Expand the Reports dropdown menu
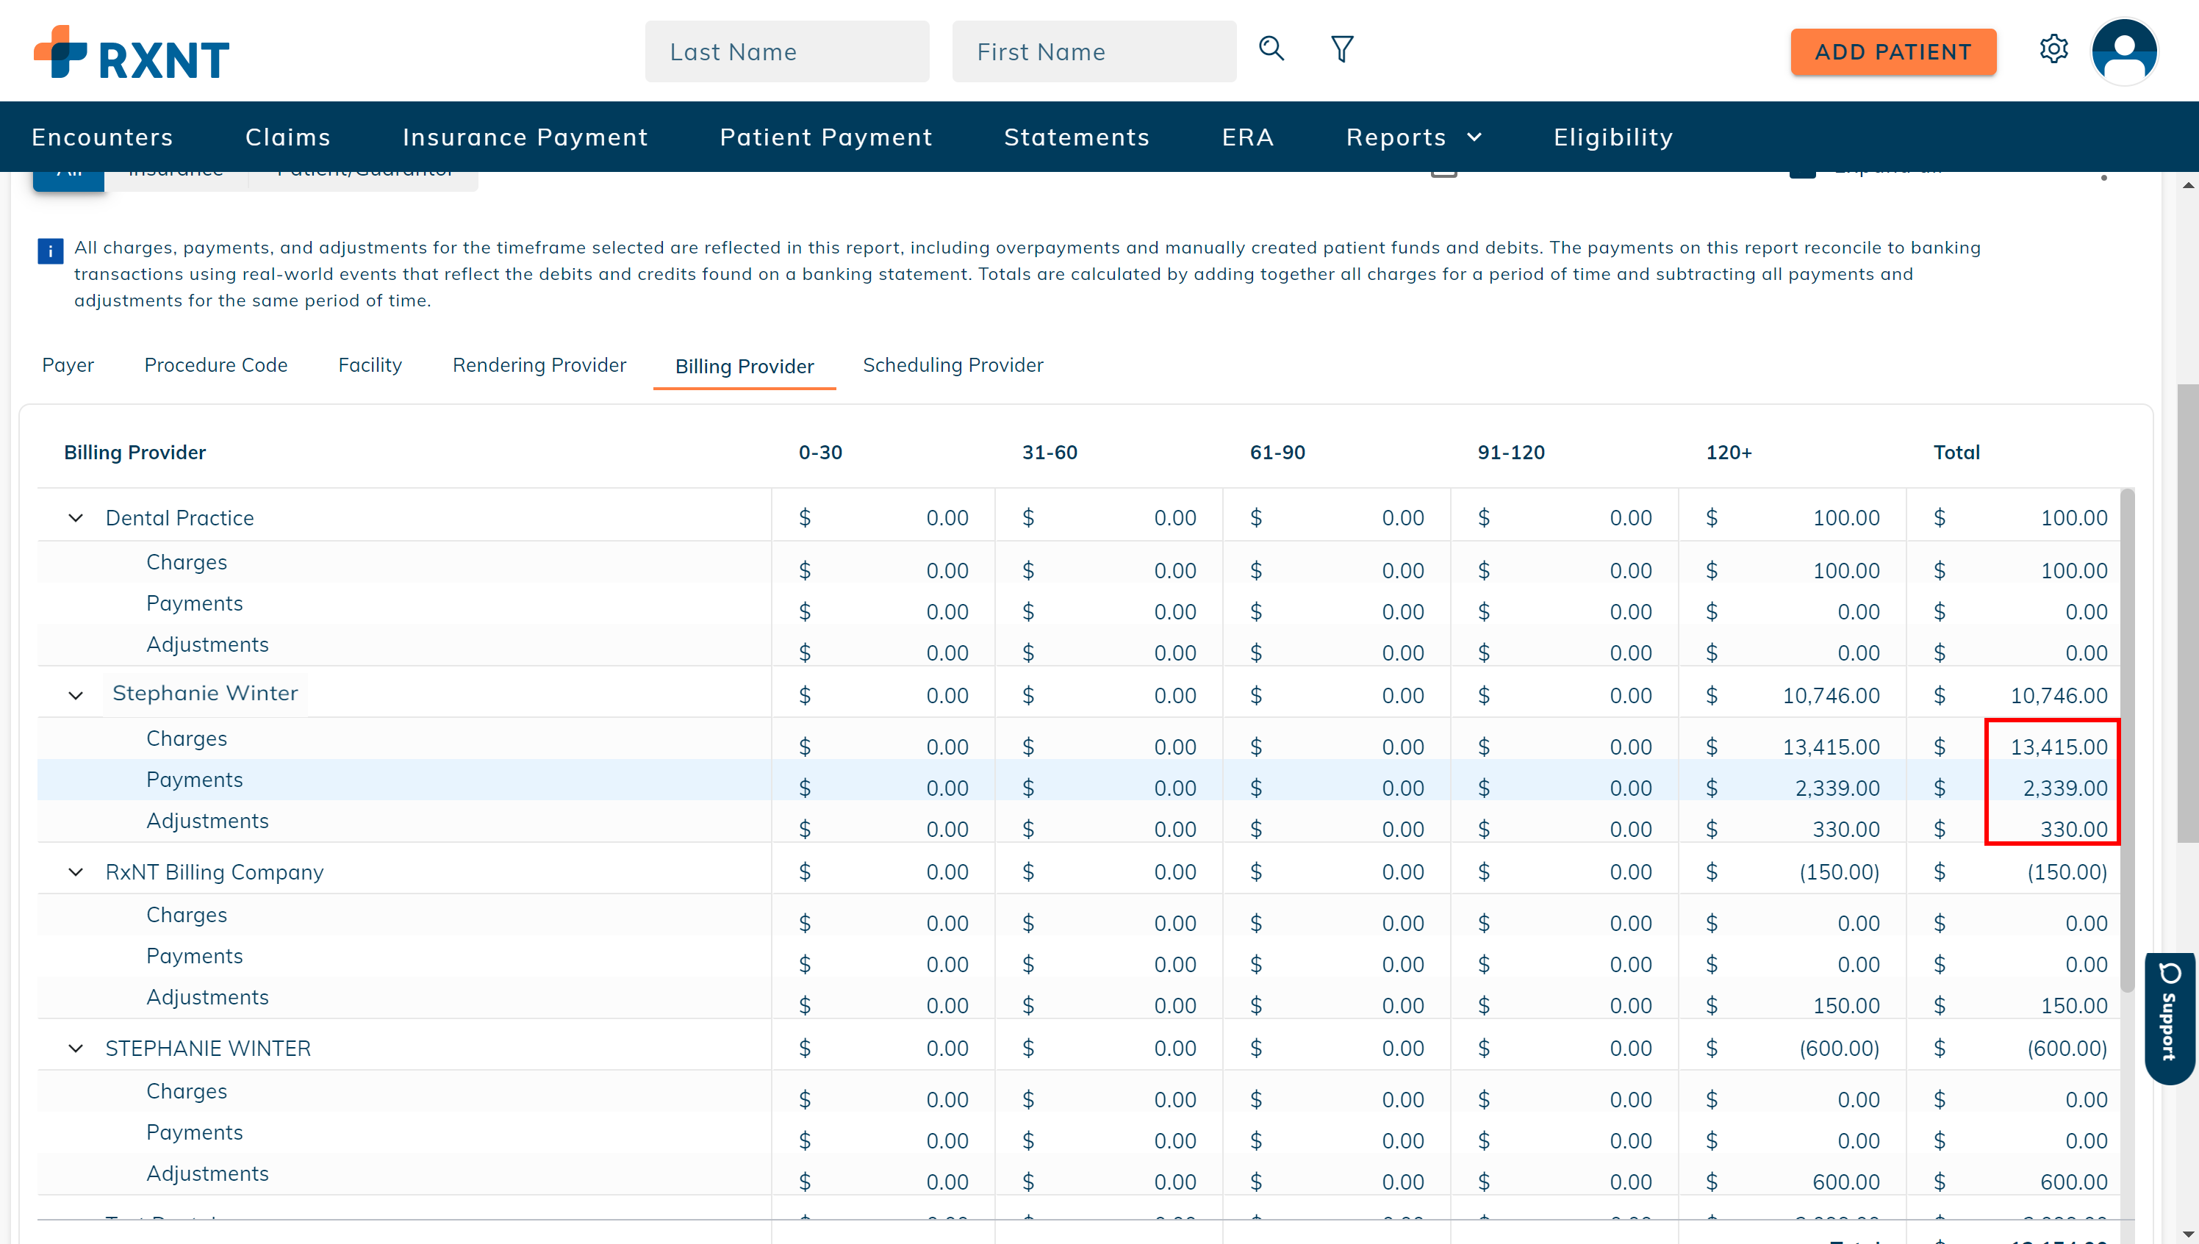2199x1244 pixels. tap(1414, 137)
